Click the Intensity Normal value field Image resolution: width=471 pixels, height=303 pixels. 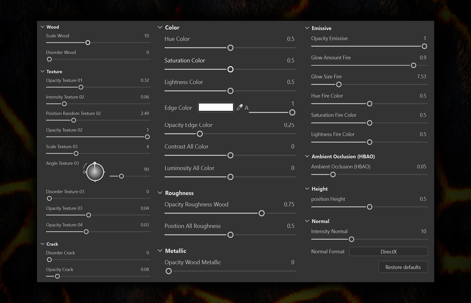tap(423, 231)
